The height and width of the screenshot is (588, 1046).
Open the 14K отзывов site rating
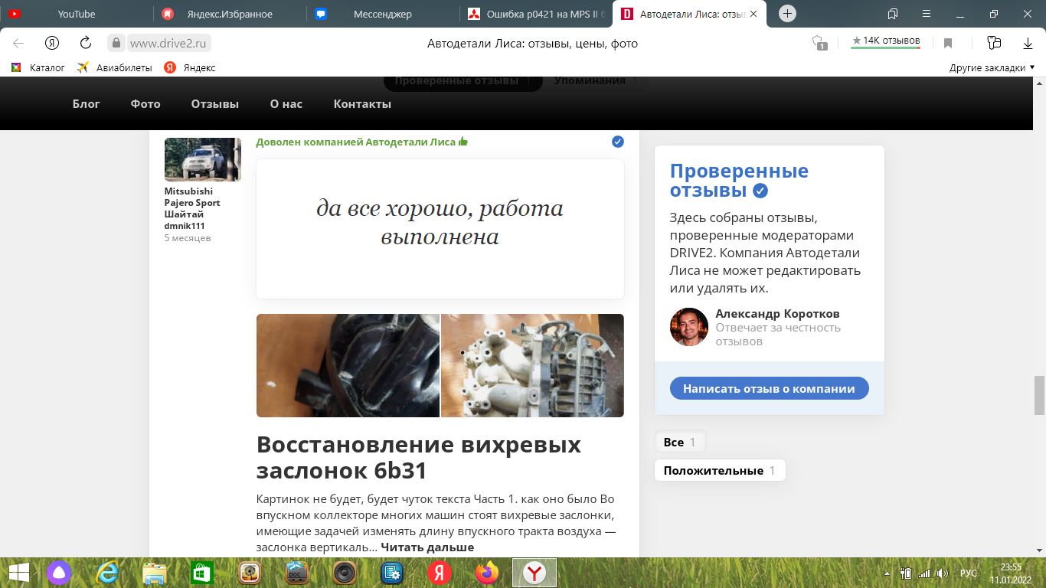coord(885,41)
